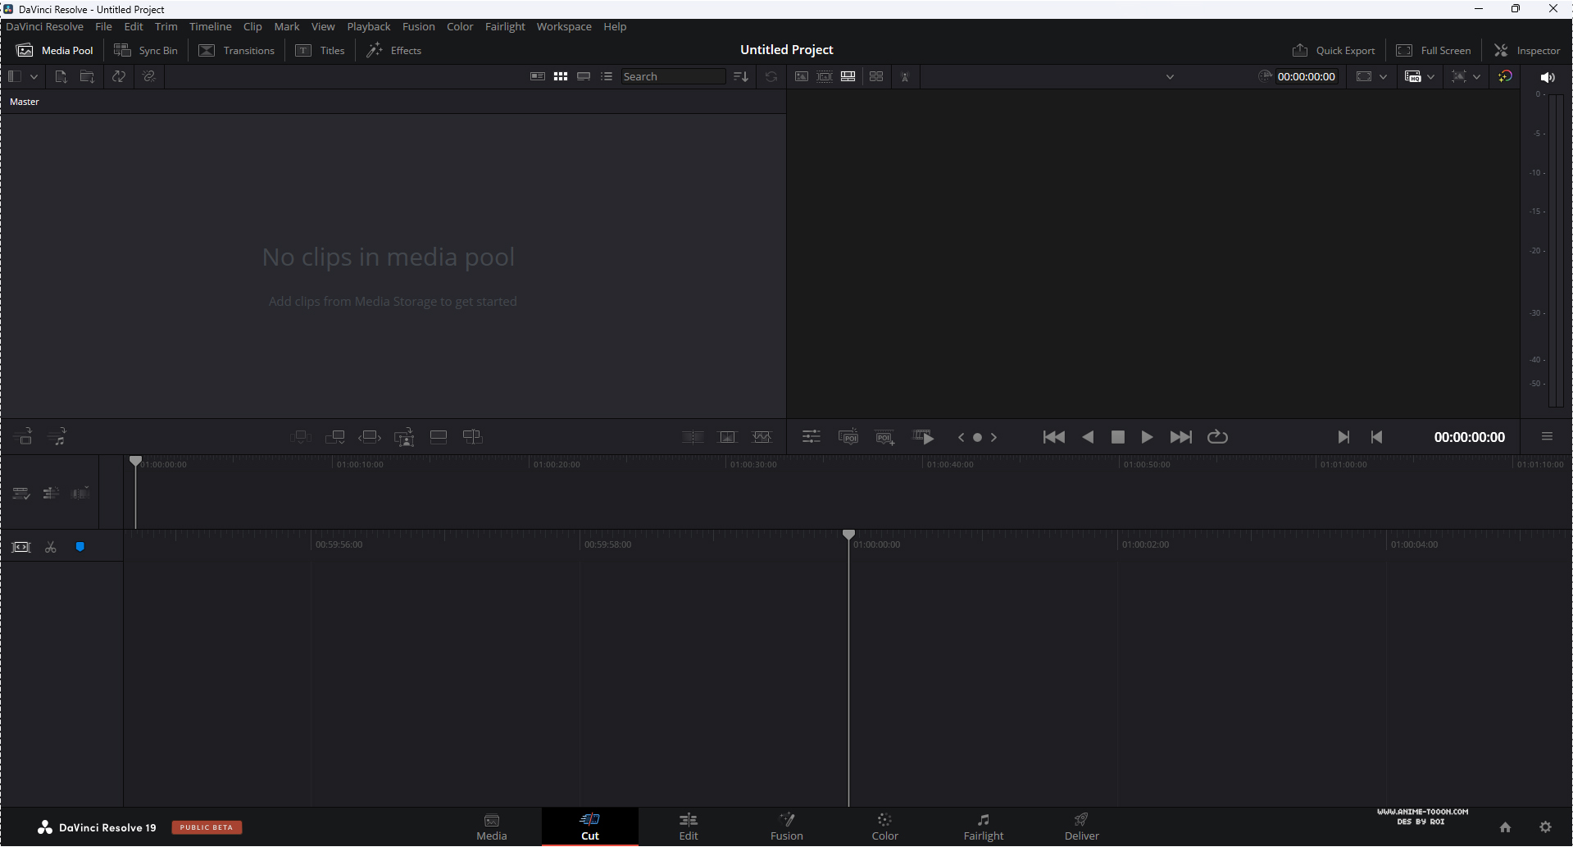The image size is (1573, 847).
Task: Click the Mark In point icon
Action: click(x=1343, y=437)
